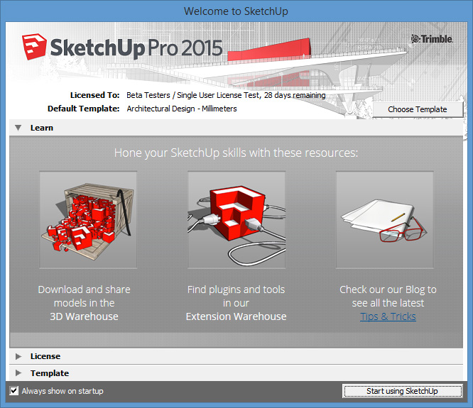Click Start using SketchUp button
Image resolution: width=473 pixels, height=408 pixels.
pos(402,391)
